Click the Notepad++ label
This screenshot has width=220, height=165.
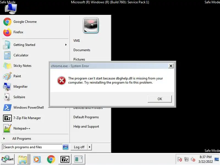[x=22, y=128]
